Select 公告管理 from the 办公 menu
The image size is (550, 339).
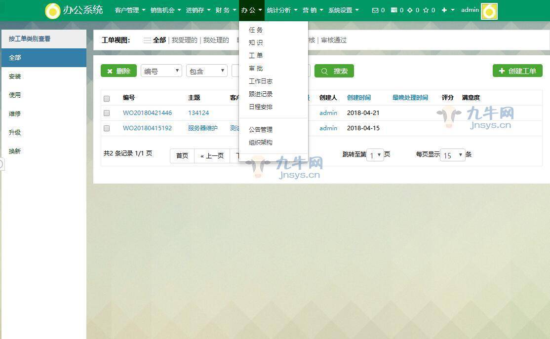point(261,129)
